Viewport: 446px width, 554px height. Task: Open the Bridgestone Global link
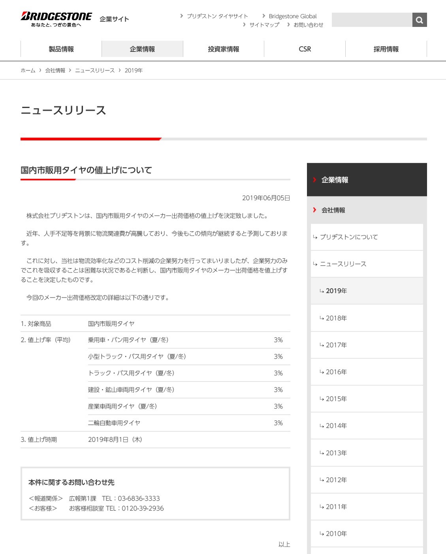292,16
